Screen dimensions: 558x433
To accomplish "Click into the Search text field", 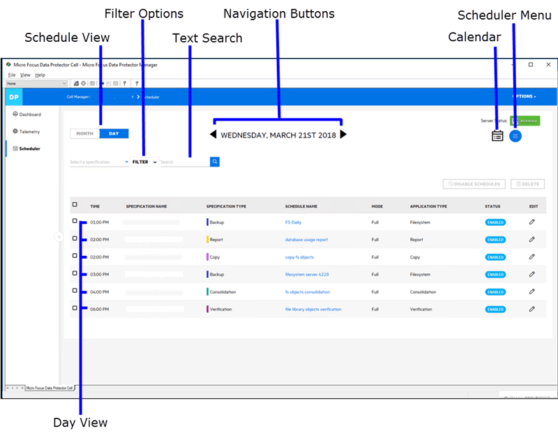I will click(x=185, y=162).
